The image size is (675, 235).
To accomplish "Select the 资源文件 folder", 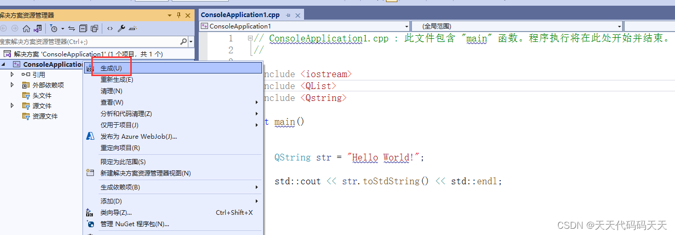I will [40, 116].
